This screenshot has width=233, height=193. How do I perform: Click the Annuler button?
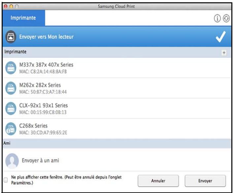tap(158, 181)
